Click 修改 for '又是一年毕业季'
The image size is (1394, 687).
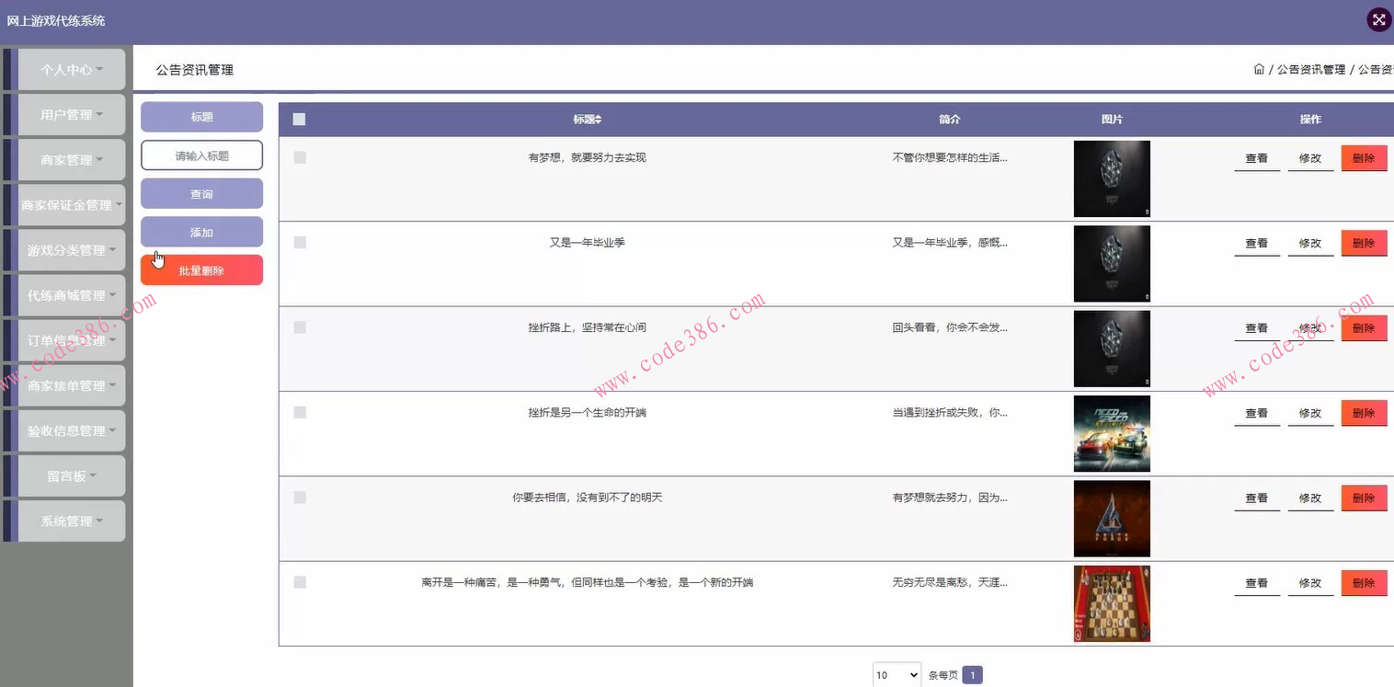(x=1310, y=243)
